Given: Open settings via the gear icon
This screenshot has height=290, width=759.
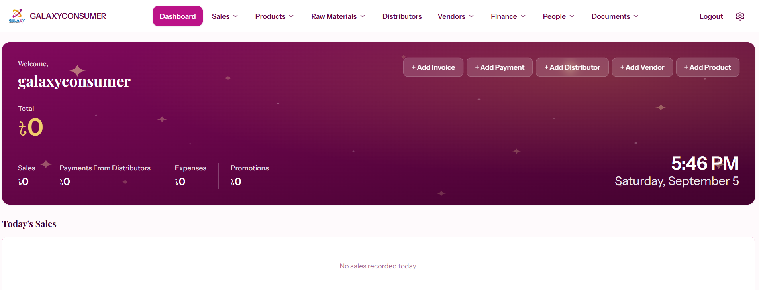Looking at the screenshot, I should click(740, 16).
